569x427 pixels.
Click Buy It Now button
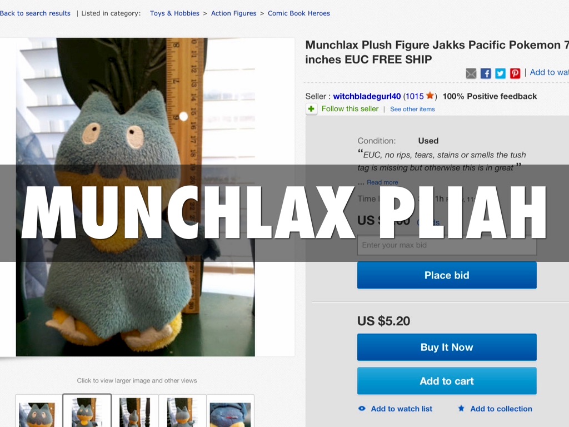447,347
